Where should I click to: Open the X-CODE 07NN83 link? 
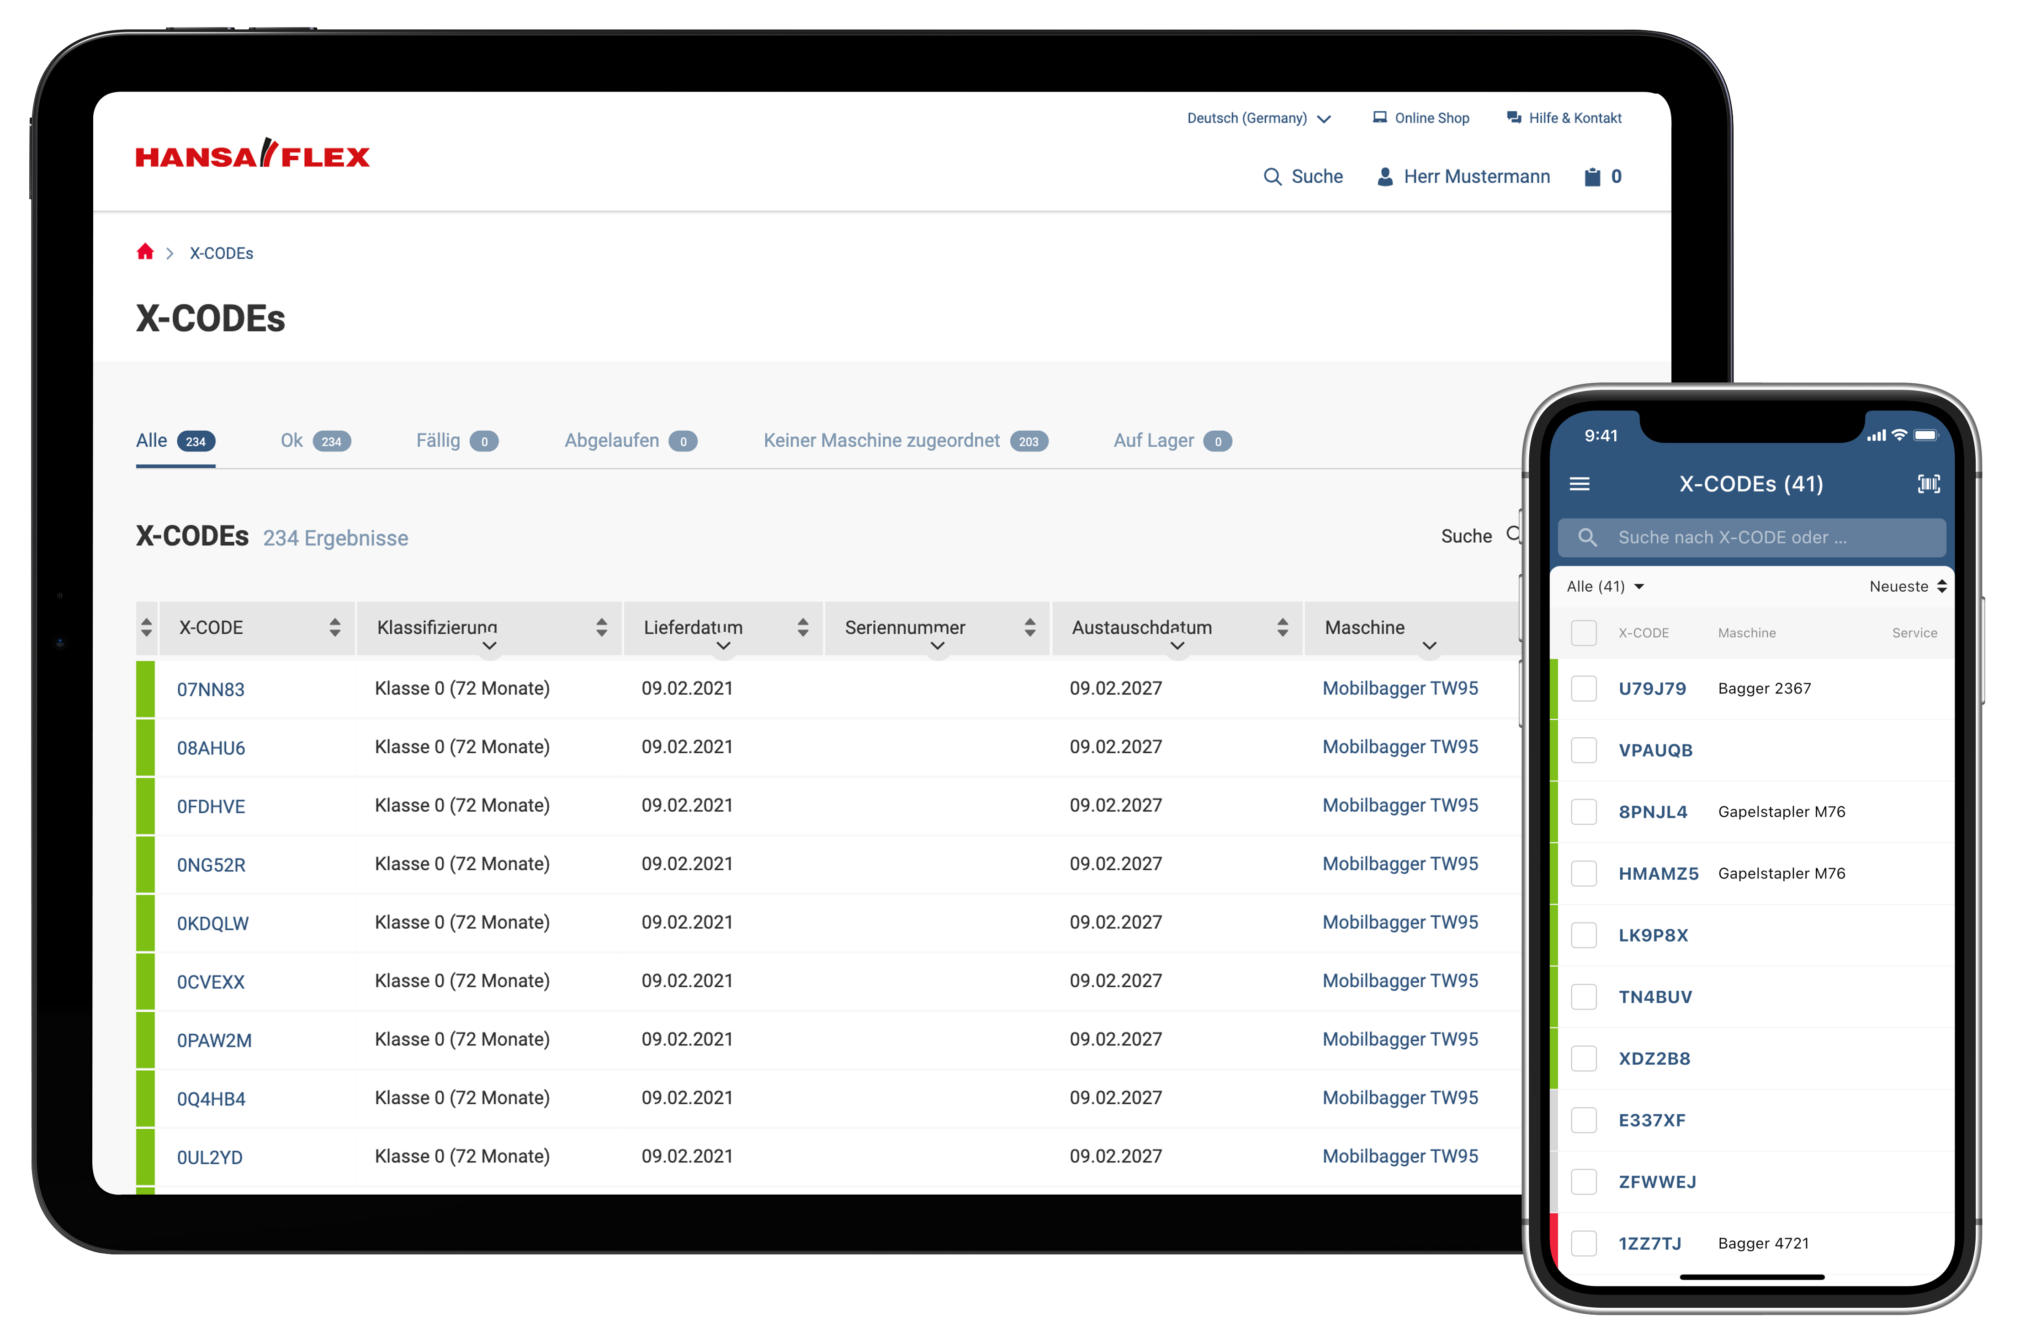(x=210, y=689)
